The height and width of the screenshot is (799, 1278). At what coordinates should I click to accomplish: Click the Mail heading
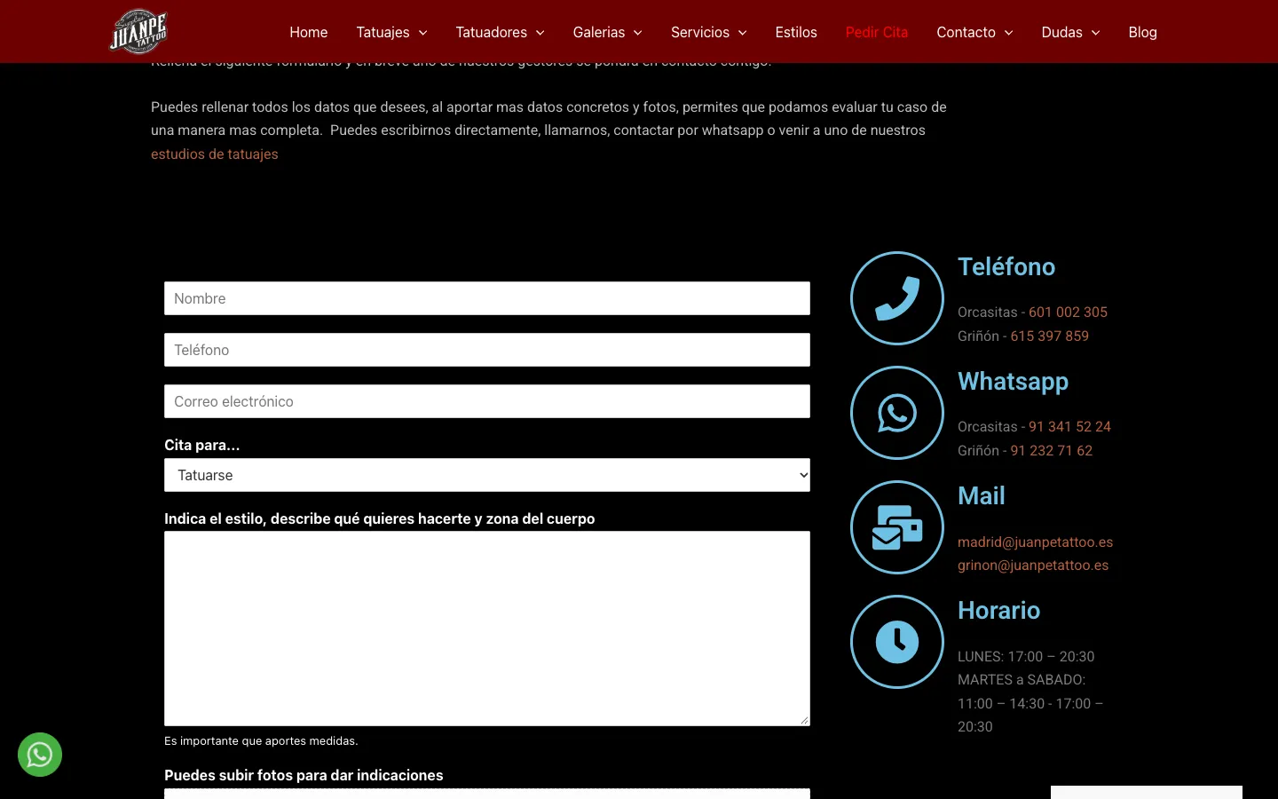point(982,496)
